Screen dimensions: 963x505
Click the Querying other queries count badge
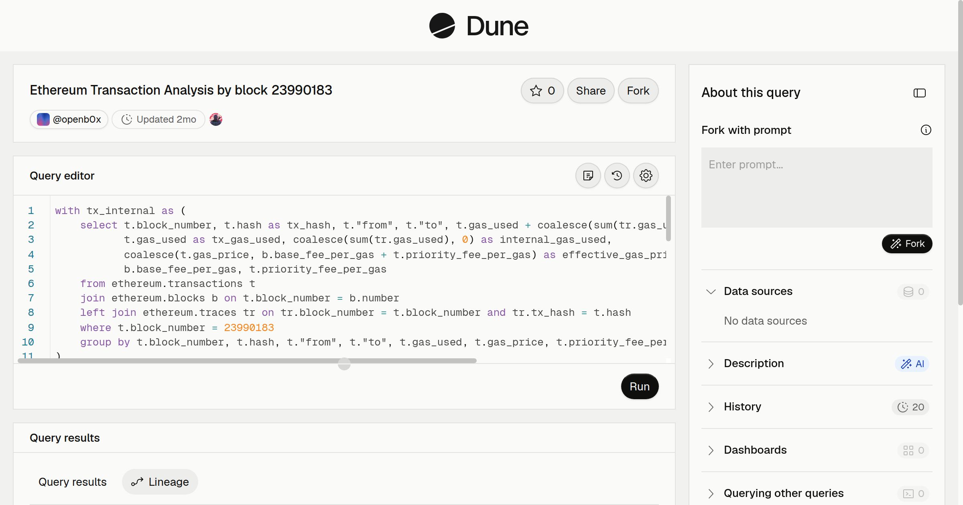tap(913, 493)
